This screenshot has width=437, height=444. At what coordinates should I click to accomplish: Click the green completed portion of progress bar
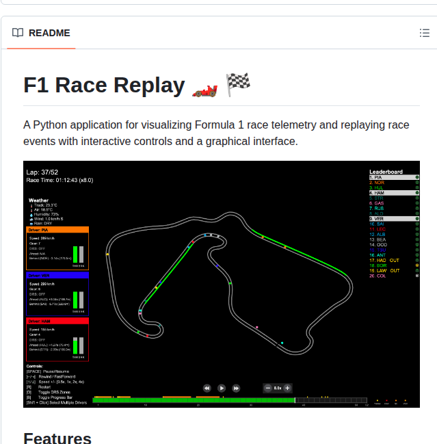pyautogui.click(x=194, y=400)
